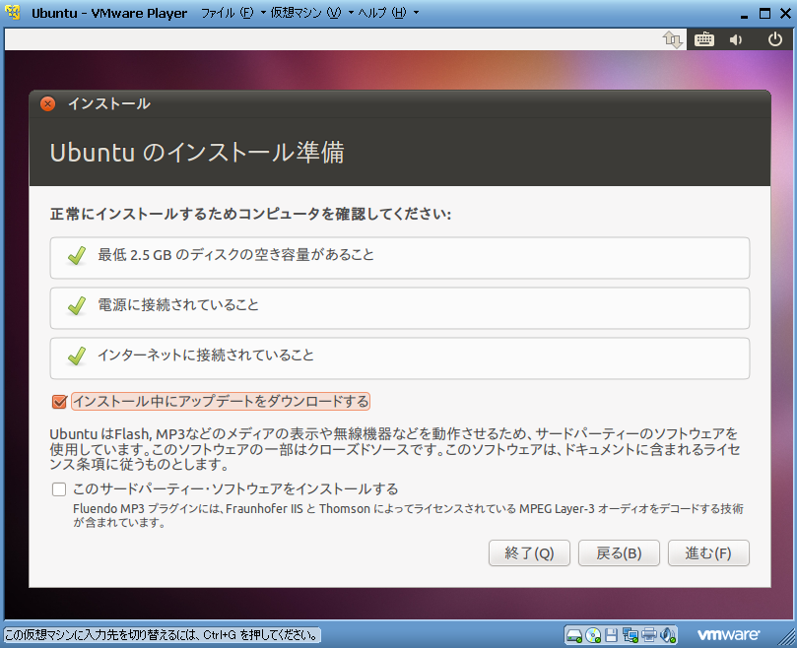Click the green checkmark beside 電源に接続されていること
Viewport: 797px width, 648px height.
tap(77, 305)
